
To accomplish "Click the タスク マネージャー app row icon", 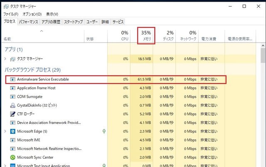I will 13,59.
